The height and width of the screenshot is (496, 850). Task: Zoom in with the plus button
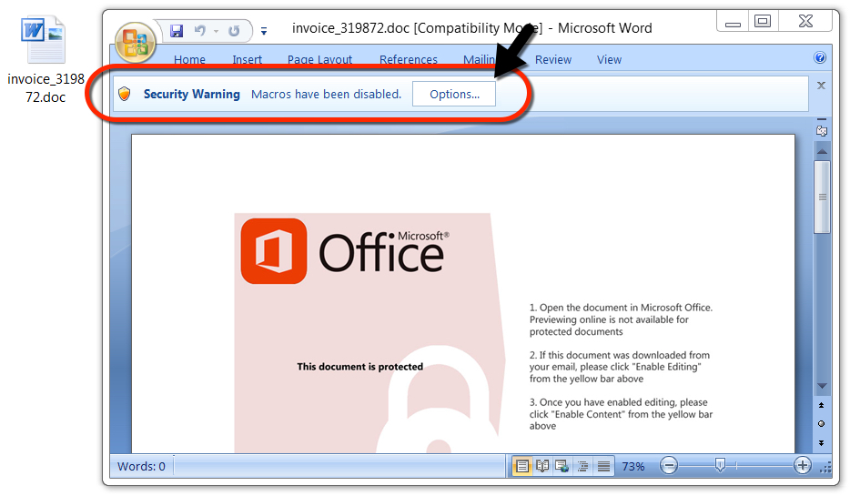(803, 465)
